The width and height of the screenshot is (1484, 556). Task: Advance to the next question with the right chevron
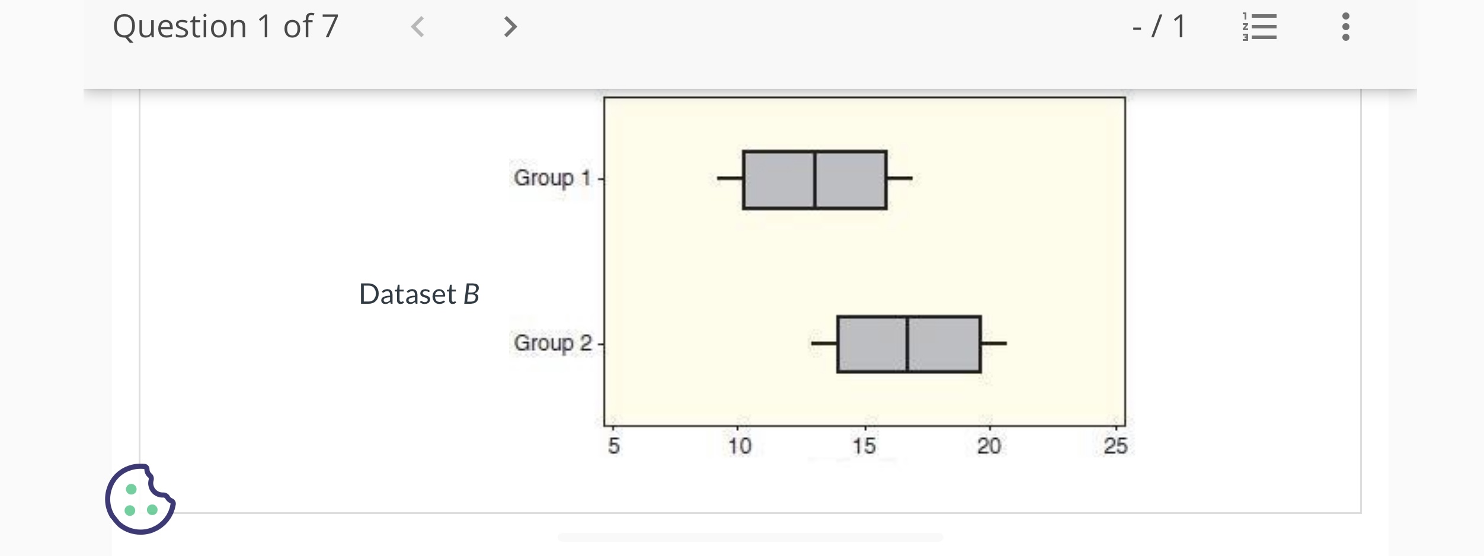tap(508, 27)
